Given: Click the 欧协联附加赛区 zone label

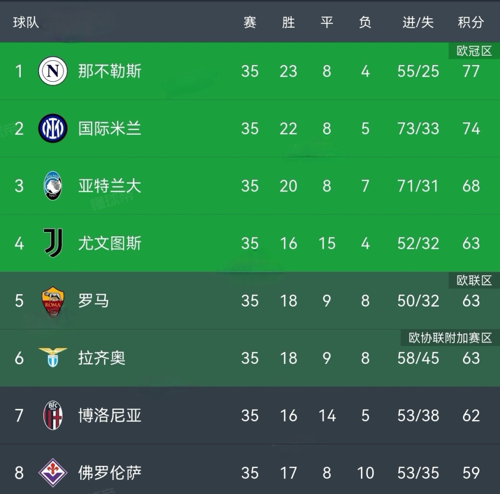Looking at the screenshot, I should point(450,338).
